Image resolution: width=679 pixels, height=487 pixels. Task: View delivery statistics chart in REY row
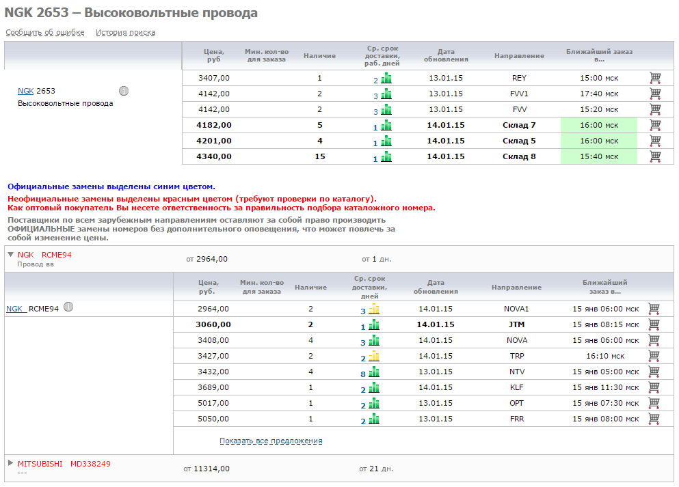[x=386, y=79]
